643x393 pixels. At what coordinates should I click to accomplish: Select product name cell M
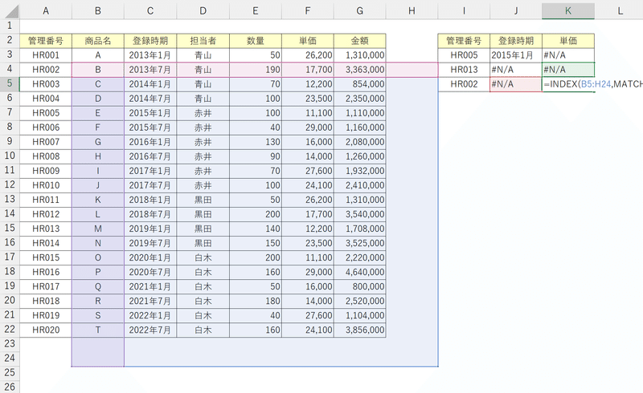point(98,229)
